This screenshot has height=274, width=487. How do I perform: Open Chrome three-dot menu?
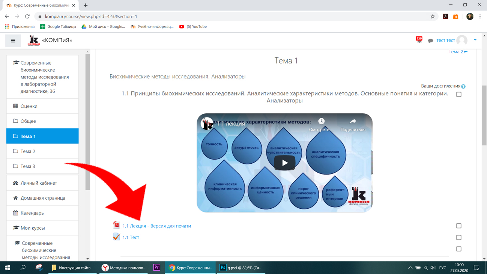point(480,17)
